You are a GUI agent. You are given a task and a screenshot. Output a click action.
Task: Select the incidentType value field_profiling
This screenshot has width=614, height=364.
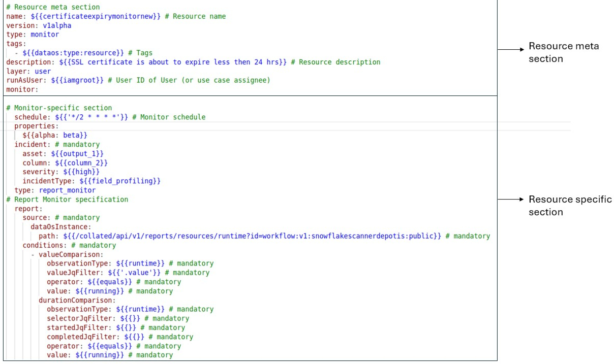(120, 181)
